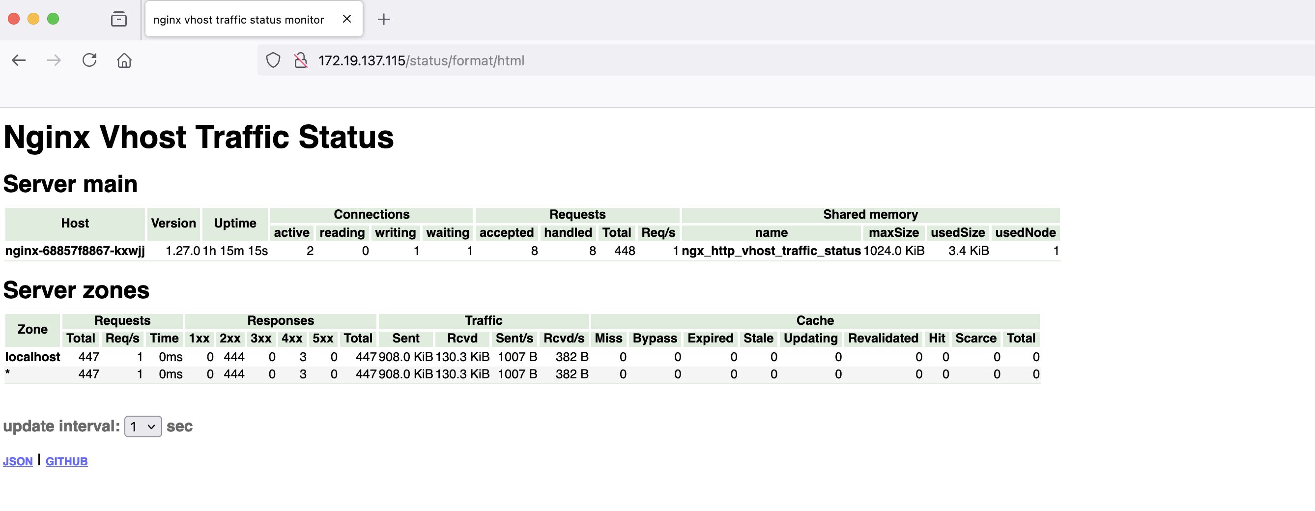Click the Bypass cache column header
The height and width of the screenshot is (511, 1315).
pos(655,339)
